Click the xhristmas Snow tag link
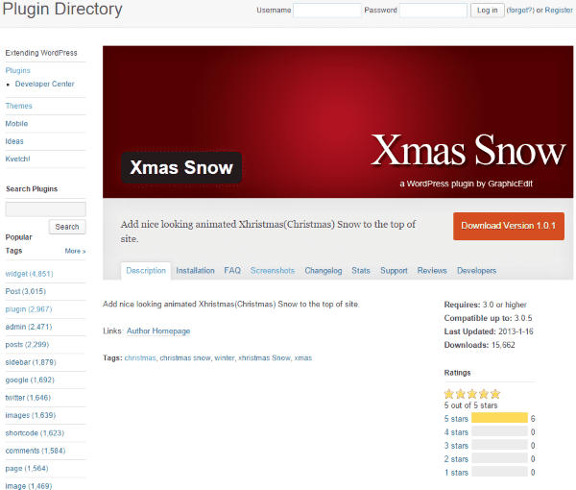The height and width of the screenshot is (490, 576). click(x=265, y=358)
